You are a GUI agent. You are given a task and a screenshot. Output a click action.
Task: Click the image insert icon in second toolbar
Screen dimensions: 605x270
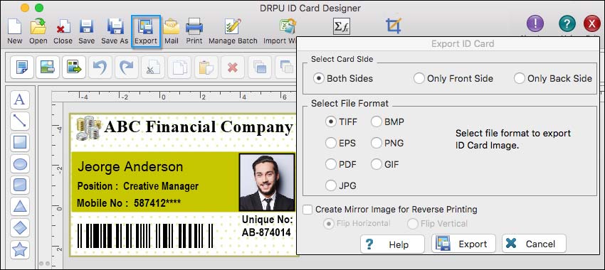pyautogui.click(x=48, y=67)
